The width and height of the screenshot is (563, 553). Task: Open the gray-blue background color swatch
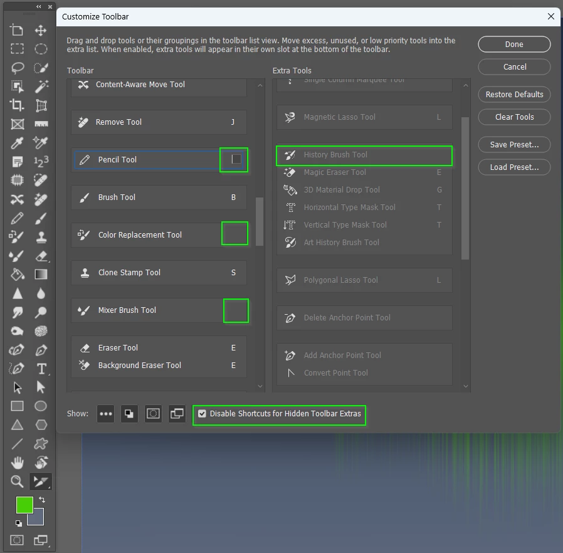tap(38, 519)
